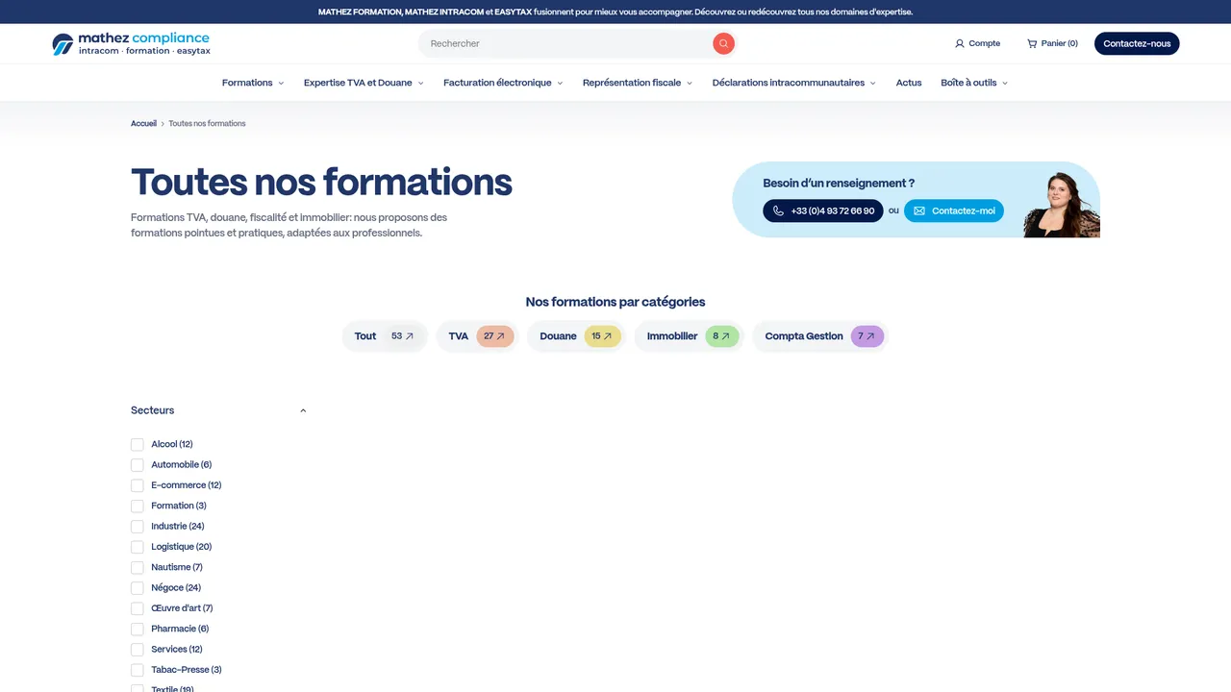
Task: Click the Mathez Compliance logo
Action: click(x=131, y=44)
